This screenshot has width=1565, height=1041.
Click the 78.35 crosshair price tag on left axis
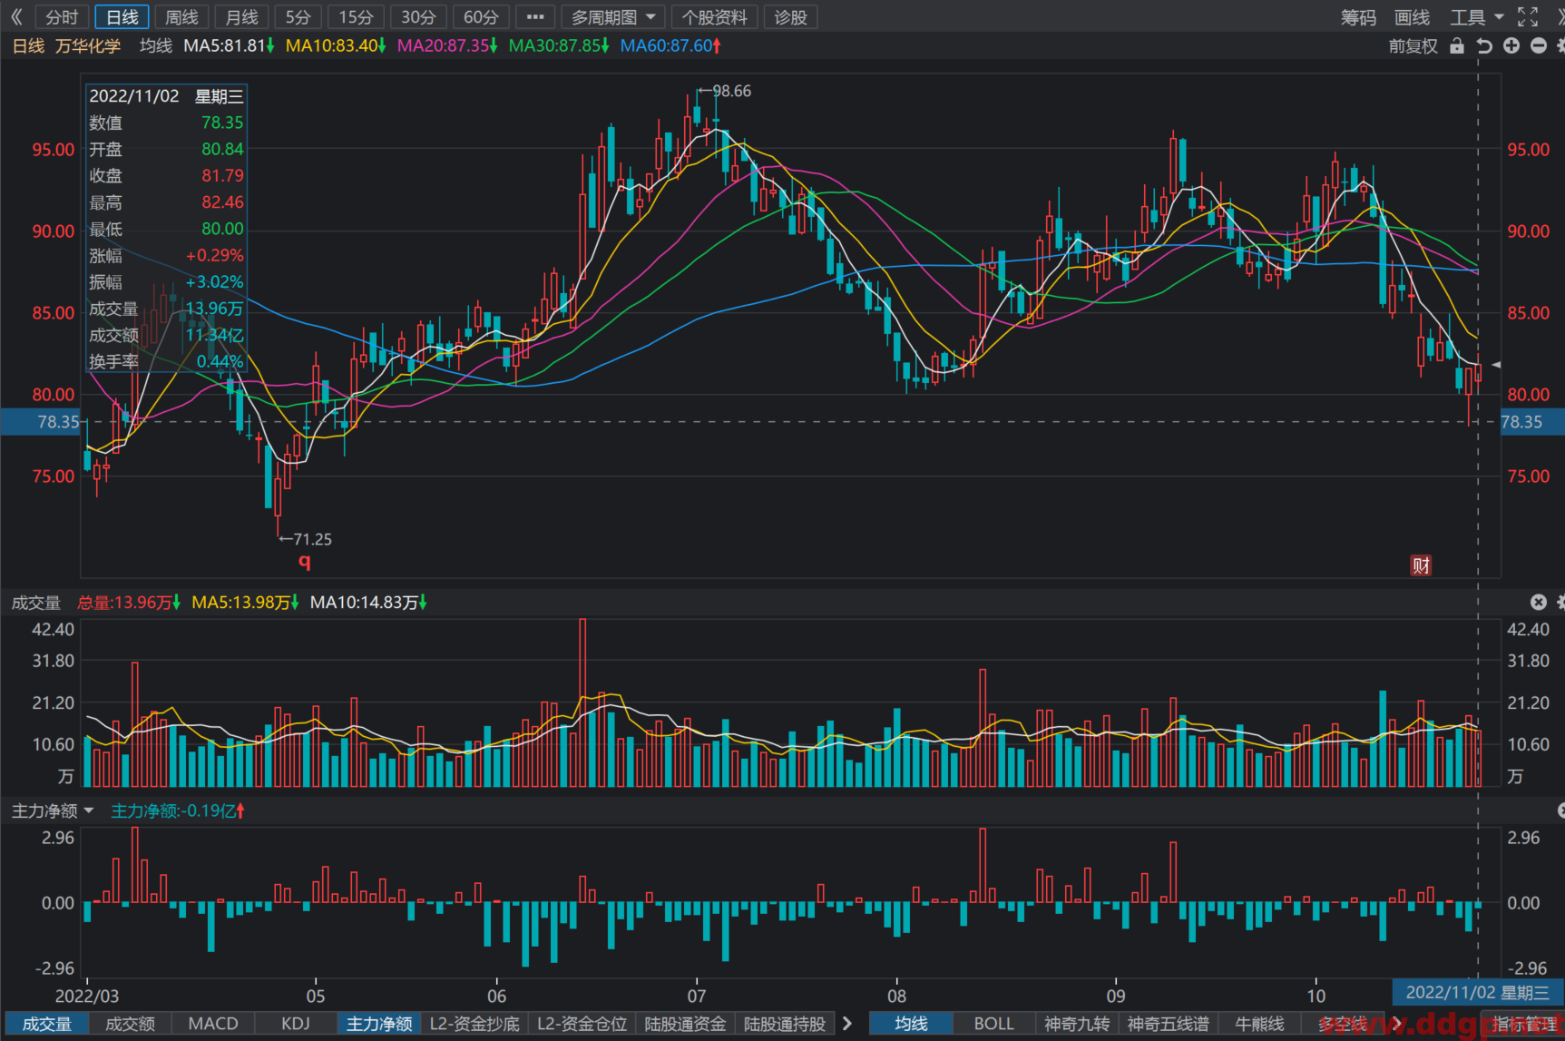coord(41,422)
